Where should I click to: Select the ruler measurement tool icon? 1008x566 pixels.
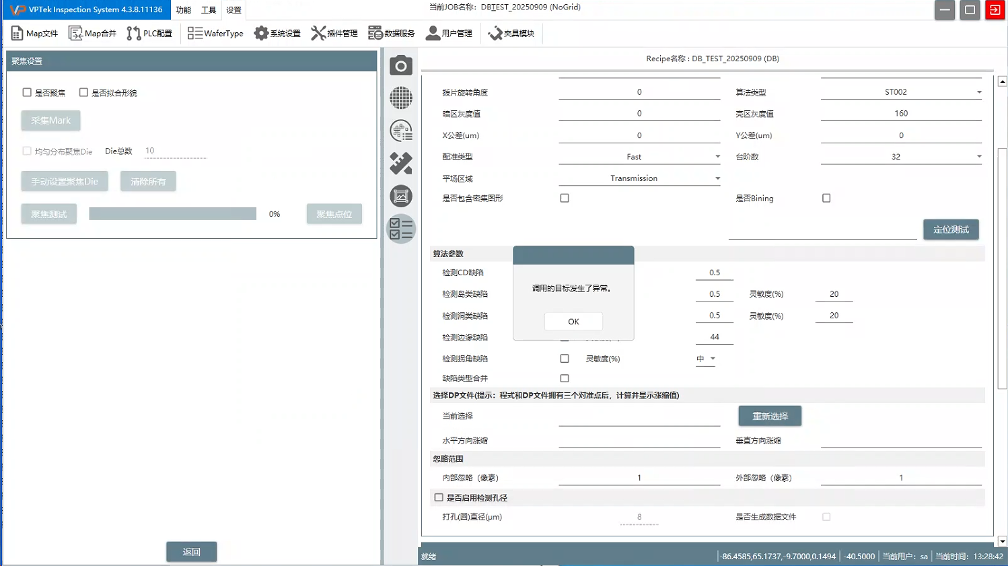401,164
